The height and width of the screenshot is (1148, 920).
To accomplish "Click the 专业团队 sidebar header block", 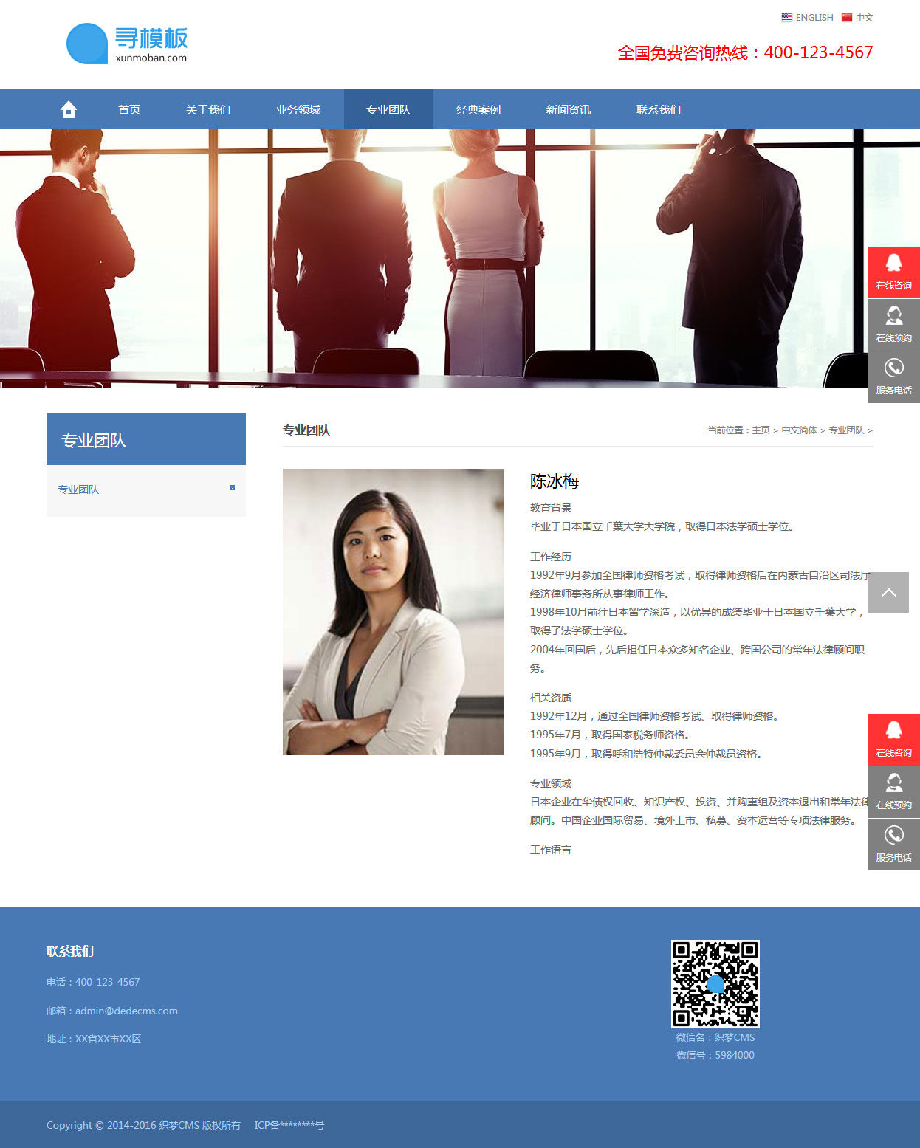I will point(146,439).
